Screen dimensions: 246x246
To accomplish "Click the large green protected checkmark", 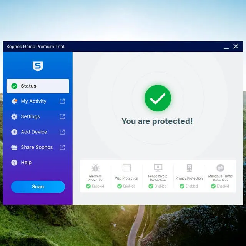I will 158,98.
